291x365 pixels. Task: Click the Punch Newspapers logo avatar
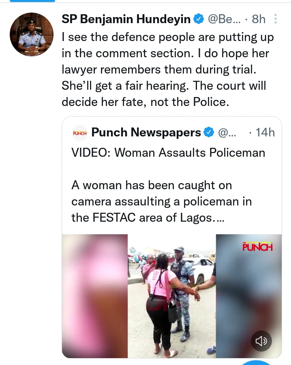point(79,132)
